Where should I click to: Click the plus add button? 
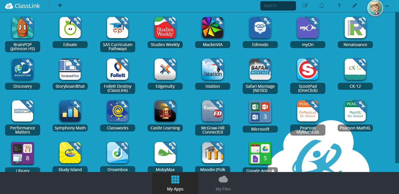point(60,5)
